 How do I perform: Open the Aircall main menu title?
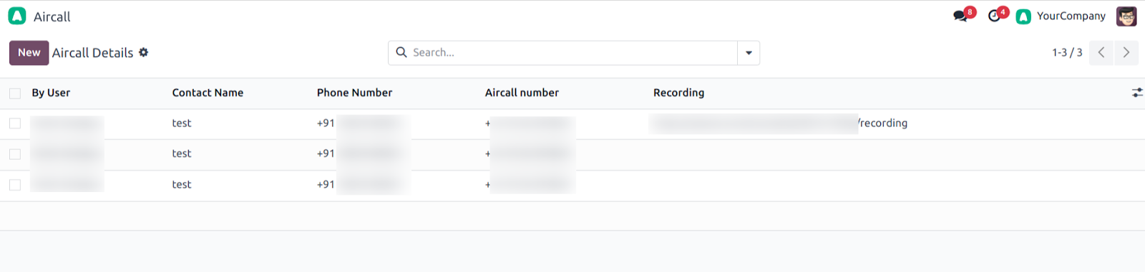(x=52, y=16)
